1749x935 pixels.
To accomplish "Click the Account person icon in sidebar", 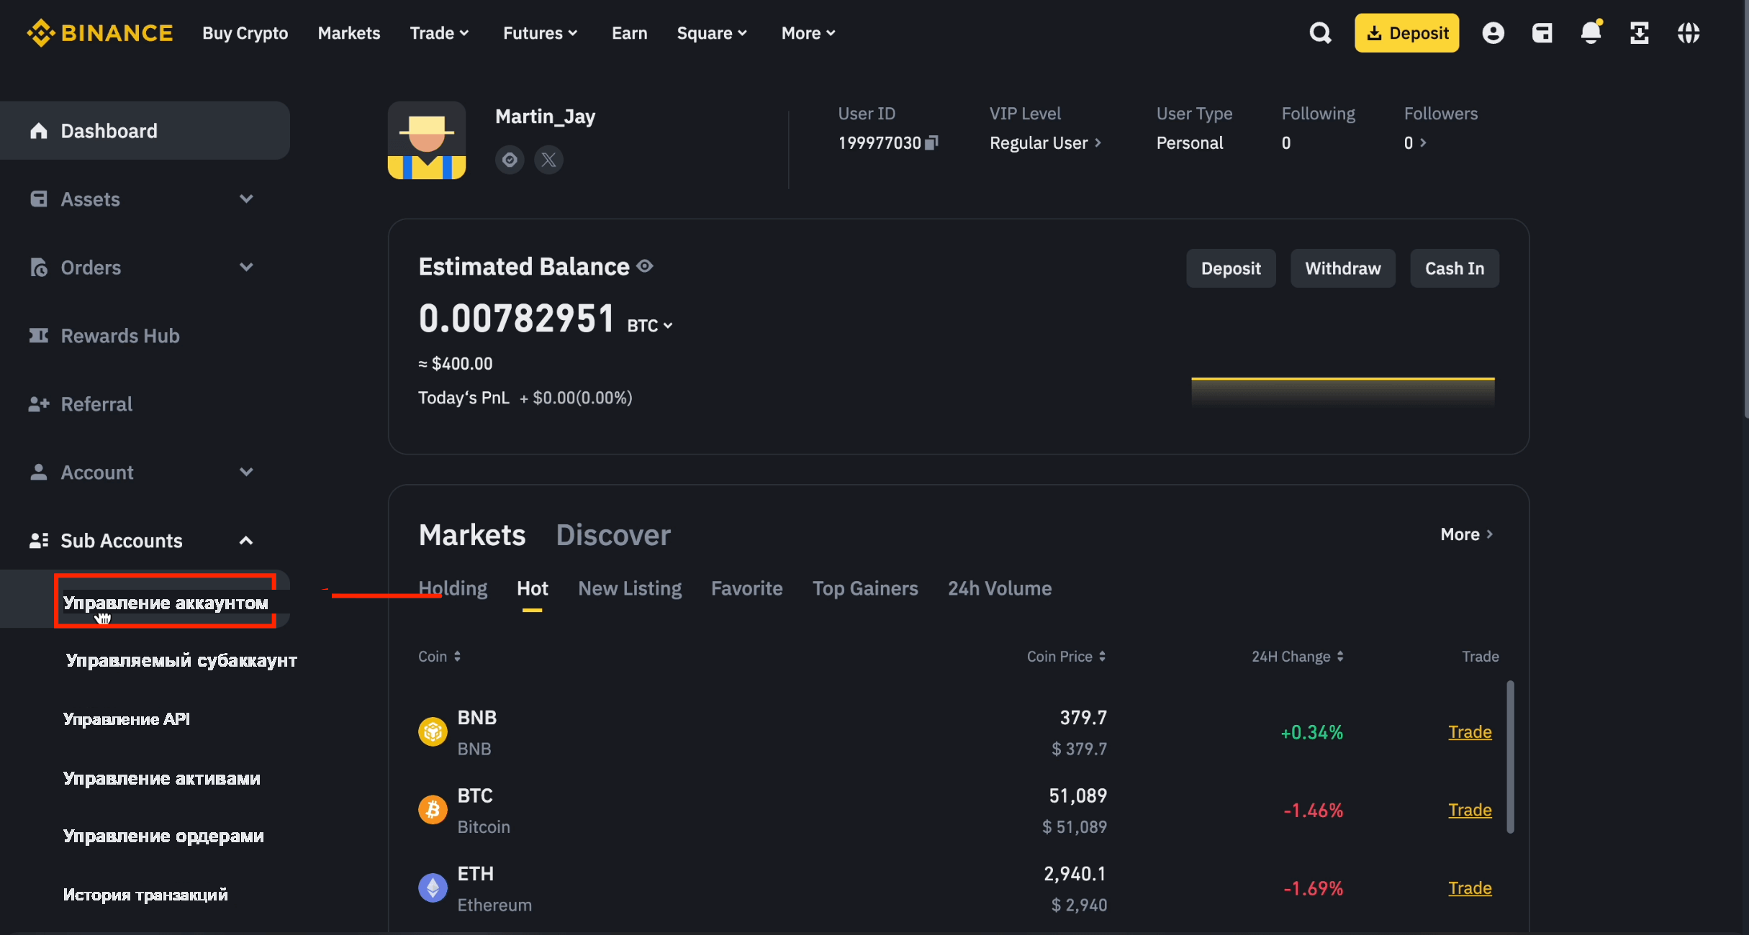I will tap(39, 472).
